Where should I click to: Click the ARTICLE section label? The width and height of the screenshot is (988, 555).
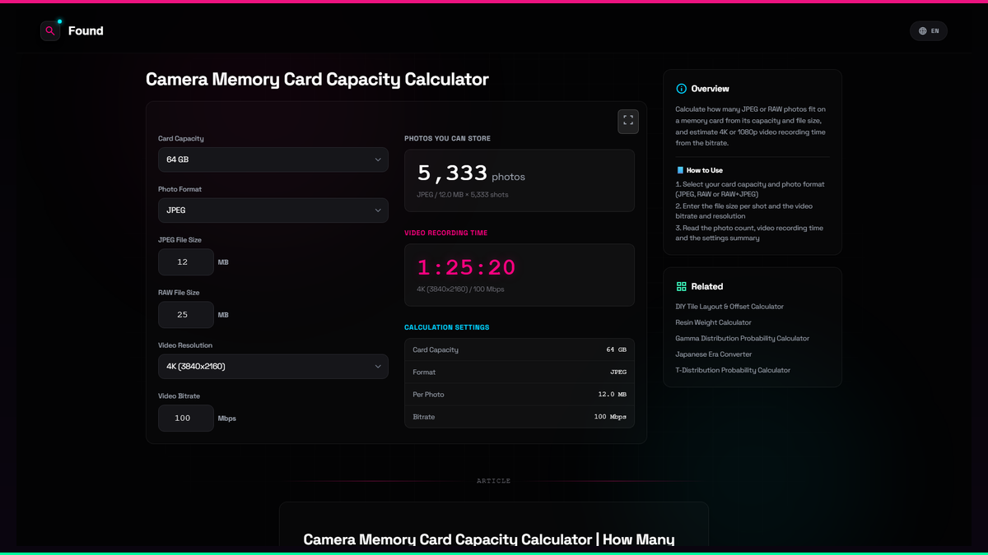(494, 481)
